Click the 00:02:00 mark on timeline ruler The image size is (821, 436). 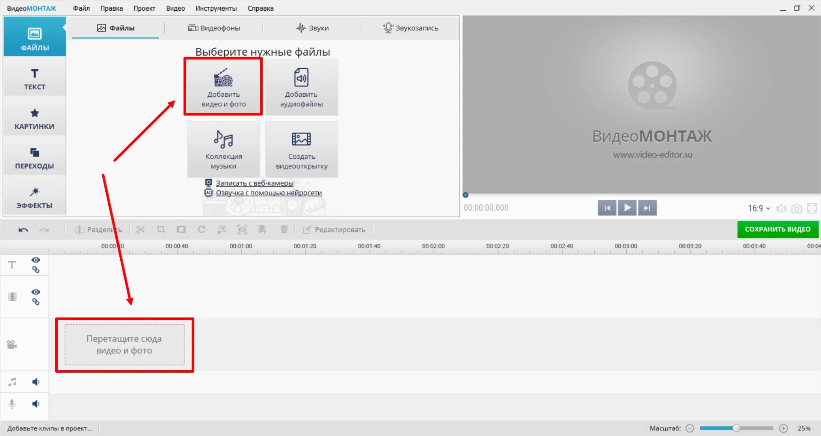pos(433,246)
